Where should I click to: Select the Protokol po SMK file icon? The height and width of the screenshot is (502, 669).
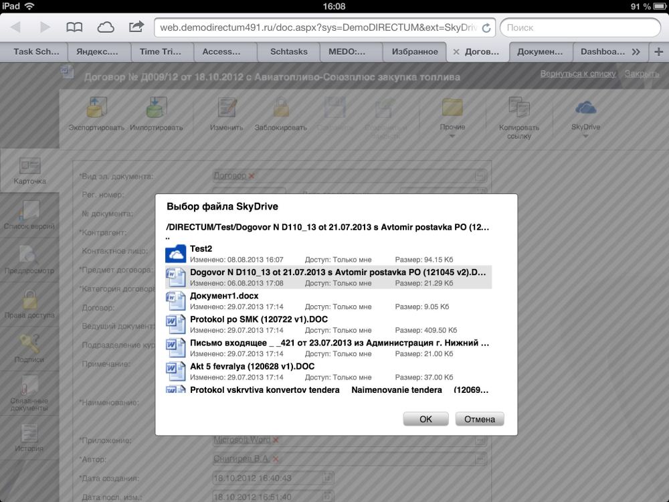176,324
